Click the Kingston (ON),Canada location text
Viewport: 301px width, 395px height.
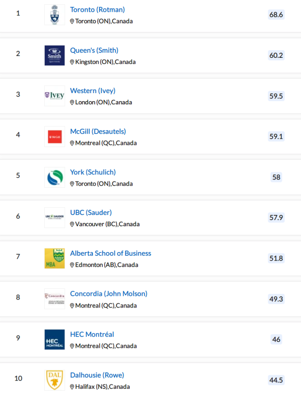(x=105, y=62)
